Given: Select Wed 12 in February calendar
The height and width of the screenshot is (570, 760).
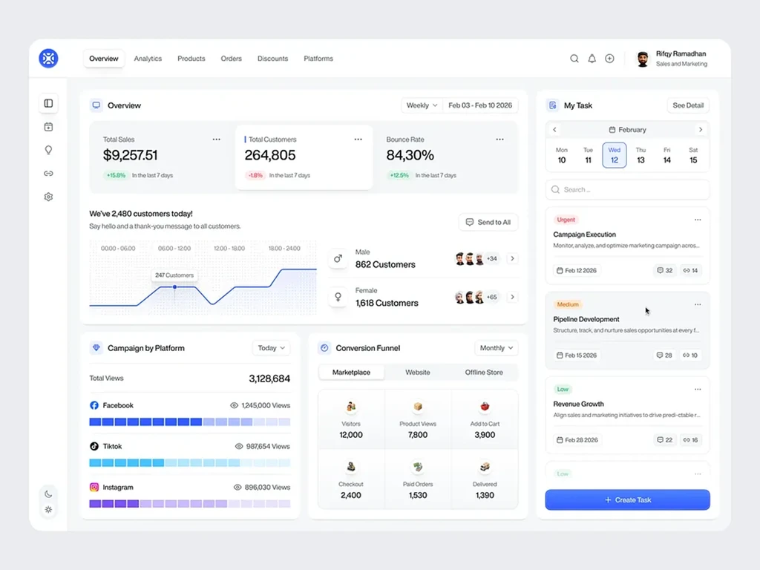Looking at the screenshot, I should click(614, 155).
